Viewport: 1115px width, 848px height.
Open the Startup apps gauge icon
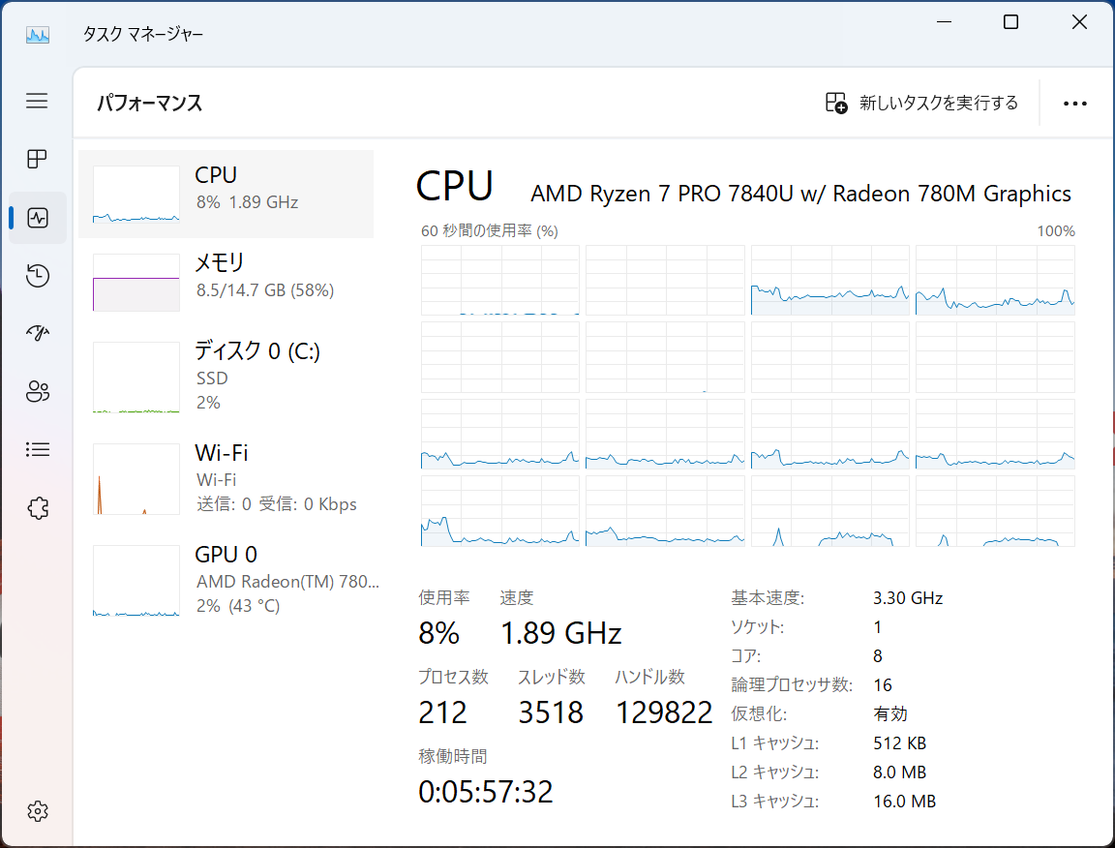pyautogui.click(x=37, y=333)
